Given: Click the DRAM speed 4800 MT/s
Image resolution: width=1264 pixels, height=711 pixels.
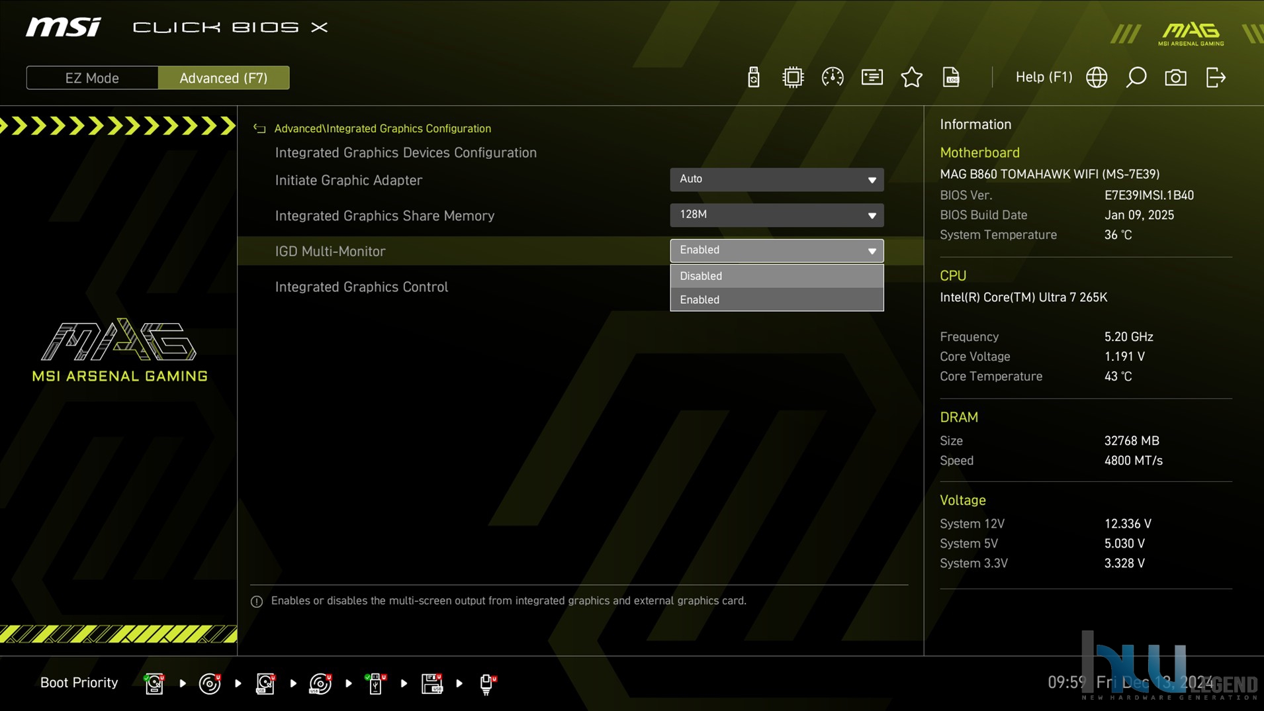Looking at the screenshot, I should click(1133, 461).
